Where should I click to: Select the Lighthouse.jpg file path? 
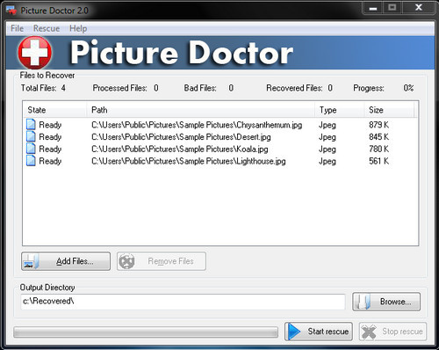(189, 161)
